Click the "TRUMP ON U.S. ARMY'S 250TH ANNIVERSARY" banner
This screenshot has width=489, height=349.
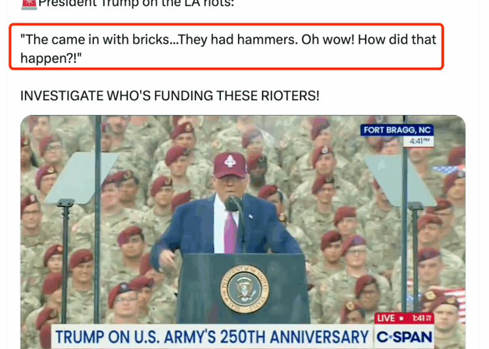212,337
